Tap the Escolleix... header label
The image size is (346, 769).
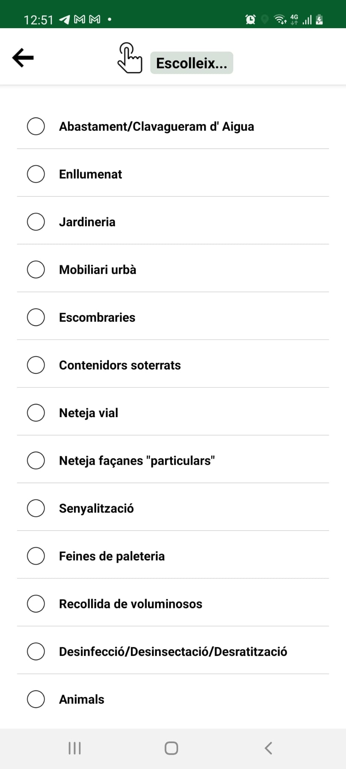click(192, 63)
